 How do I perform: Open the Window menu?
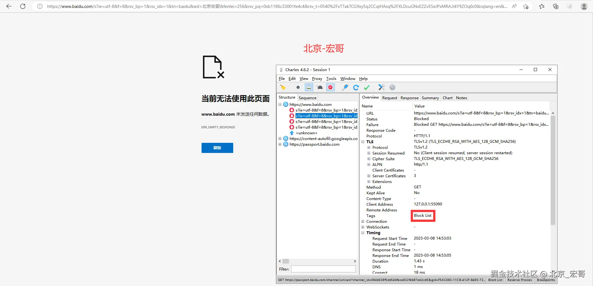(348, 79)
